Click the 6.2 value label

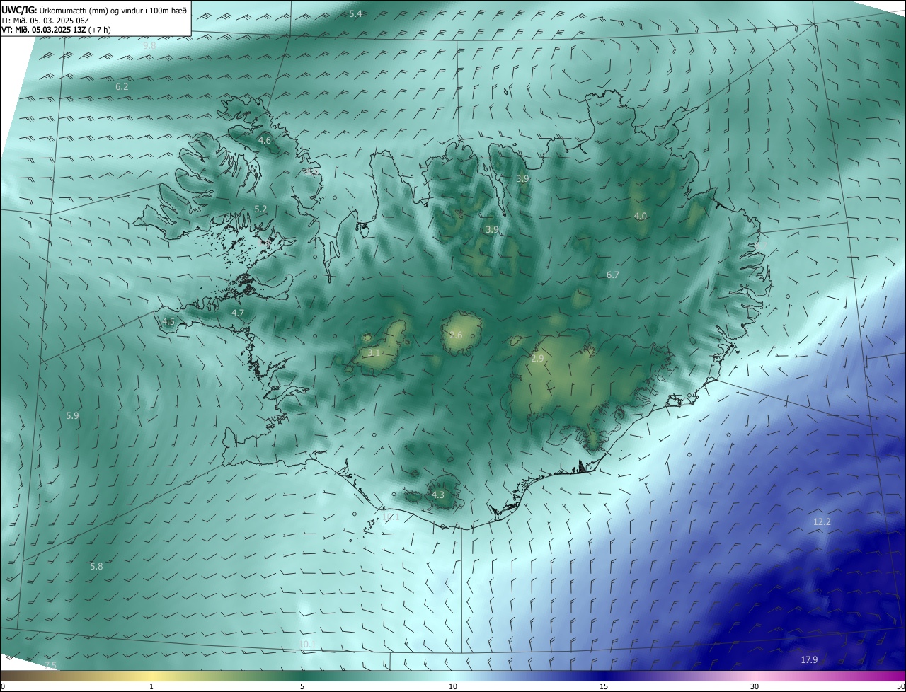click(122, 86)
